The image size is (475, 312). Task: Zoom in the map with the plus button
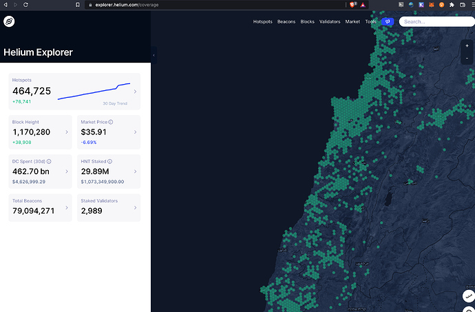pos(467,45)
